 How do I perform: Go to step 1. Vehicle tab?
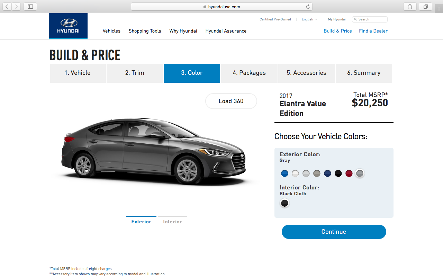78,73
